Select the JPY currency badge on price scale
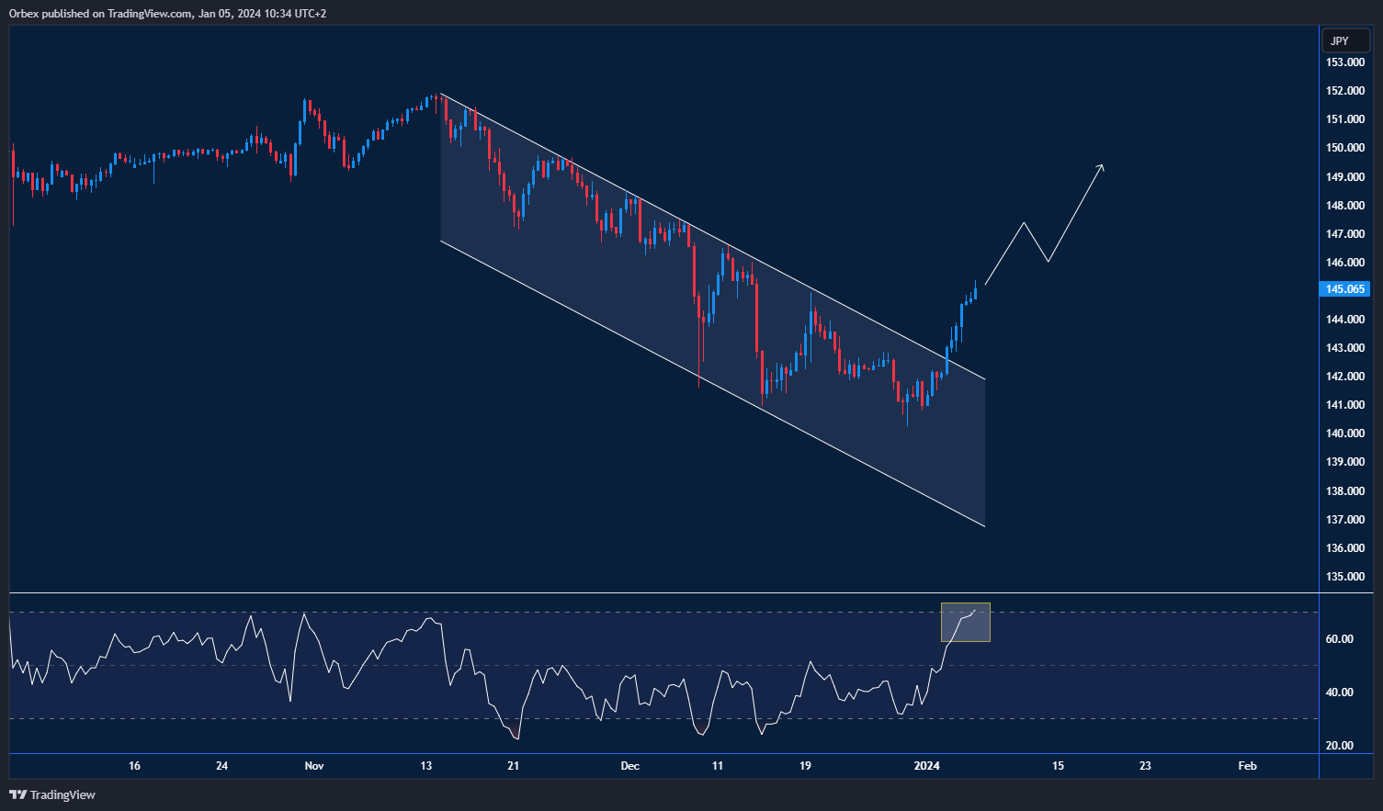The image size is (1383, 811). [x=1344, y=40]
